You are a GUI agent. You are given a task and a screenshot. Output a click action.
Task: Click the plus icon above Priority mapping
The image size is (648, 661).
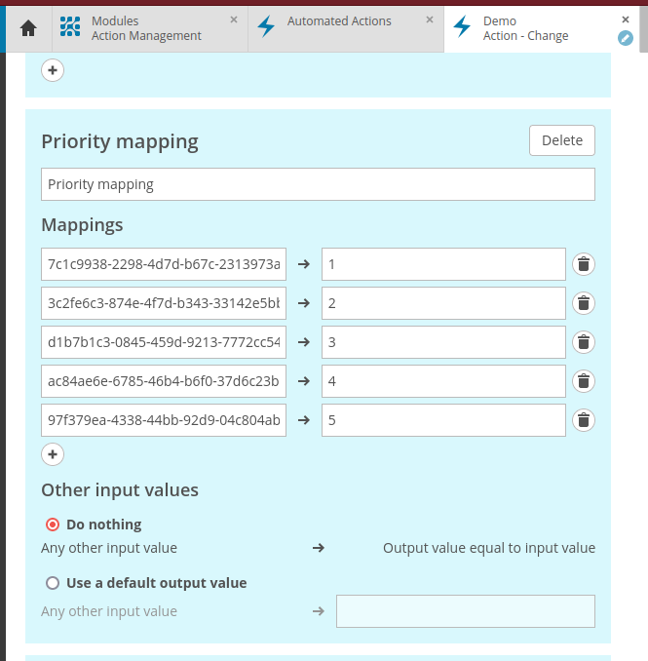[x=53, y=70]
